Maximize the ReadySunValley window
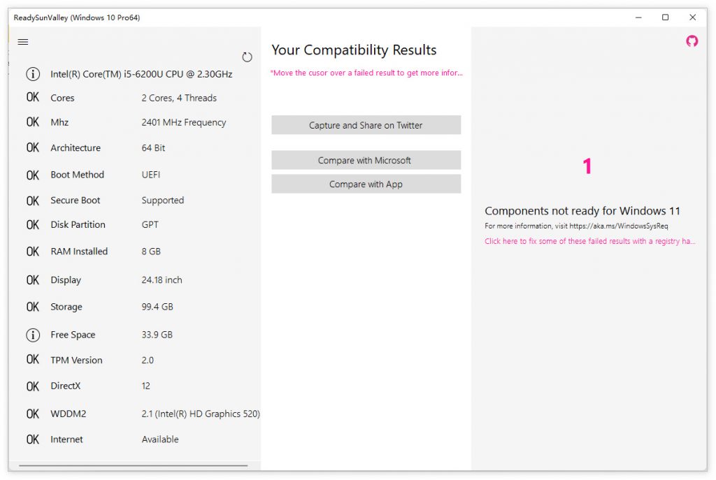 665,17
